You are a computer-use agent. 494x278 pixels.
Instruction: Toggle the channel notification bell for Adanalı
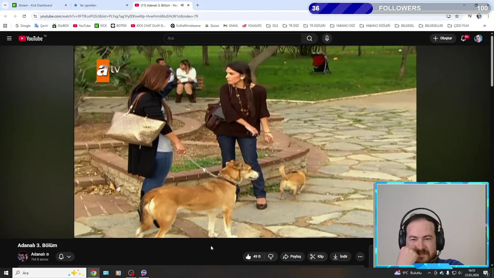pyautogui.click(x=61, y=256)
